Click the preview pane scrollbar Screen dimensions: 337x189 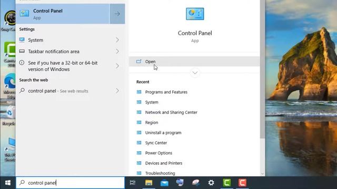click(x=262, y=69)
